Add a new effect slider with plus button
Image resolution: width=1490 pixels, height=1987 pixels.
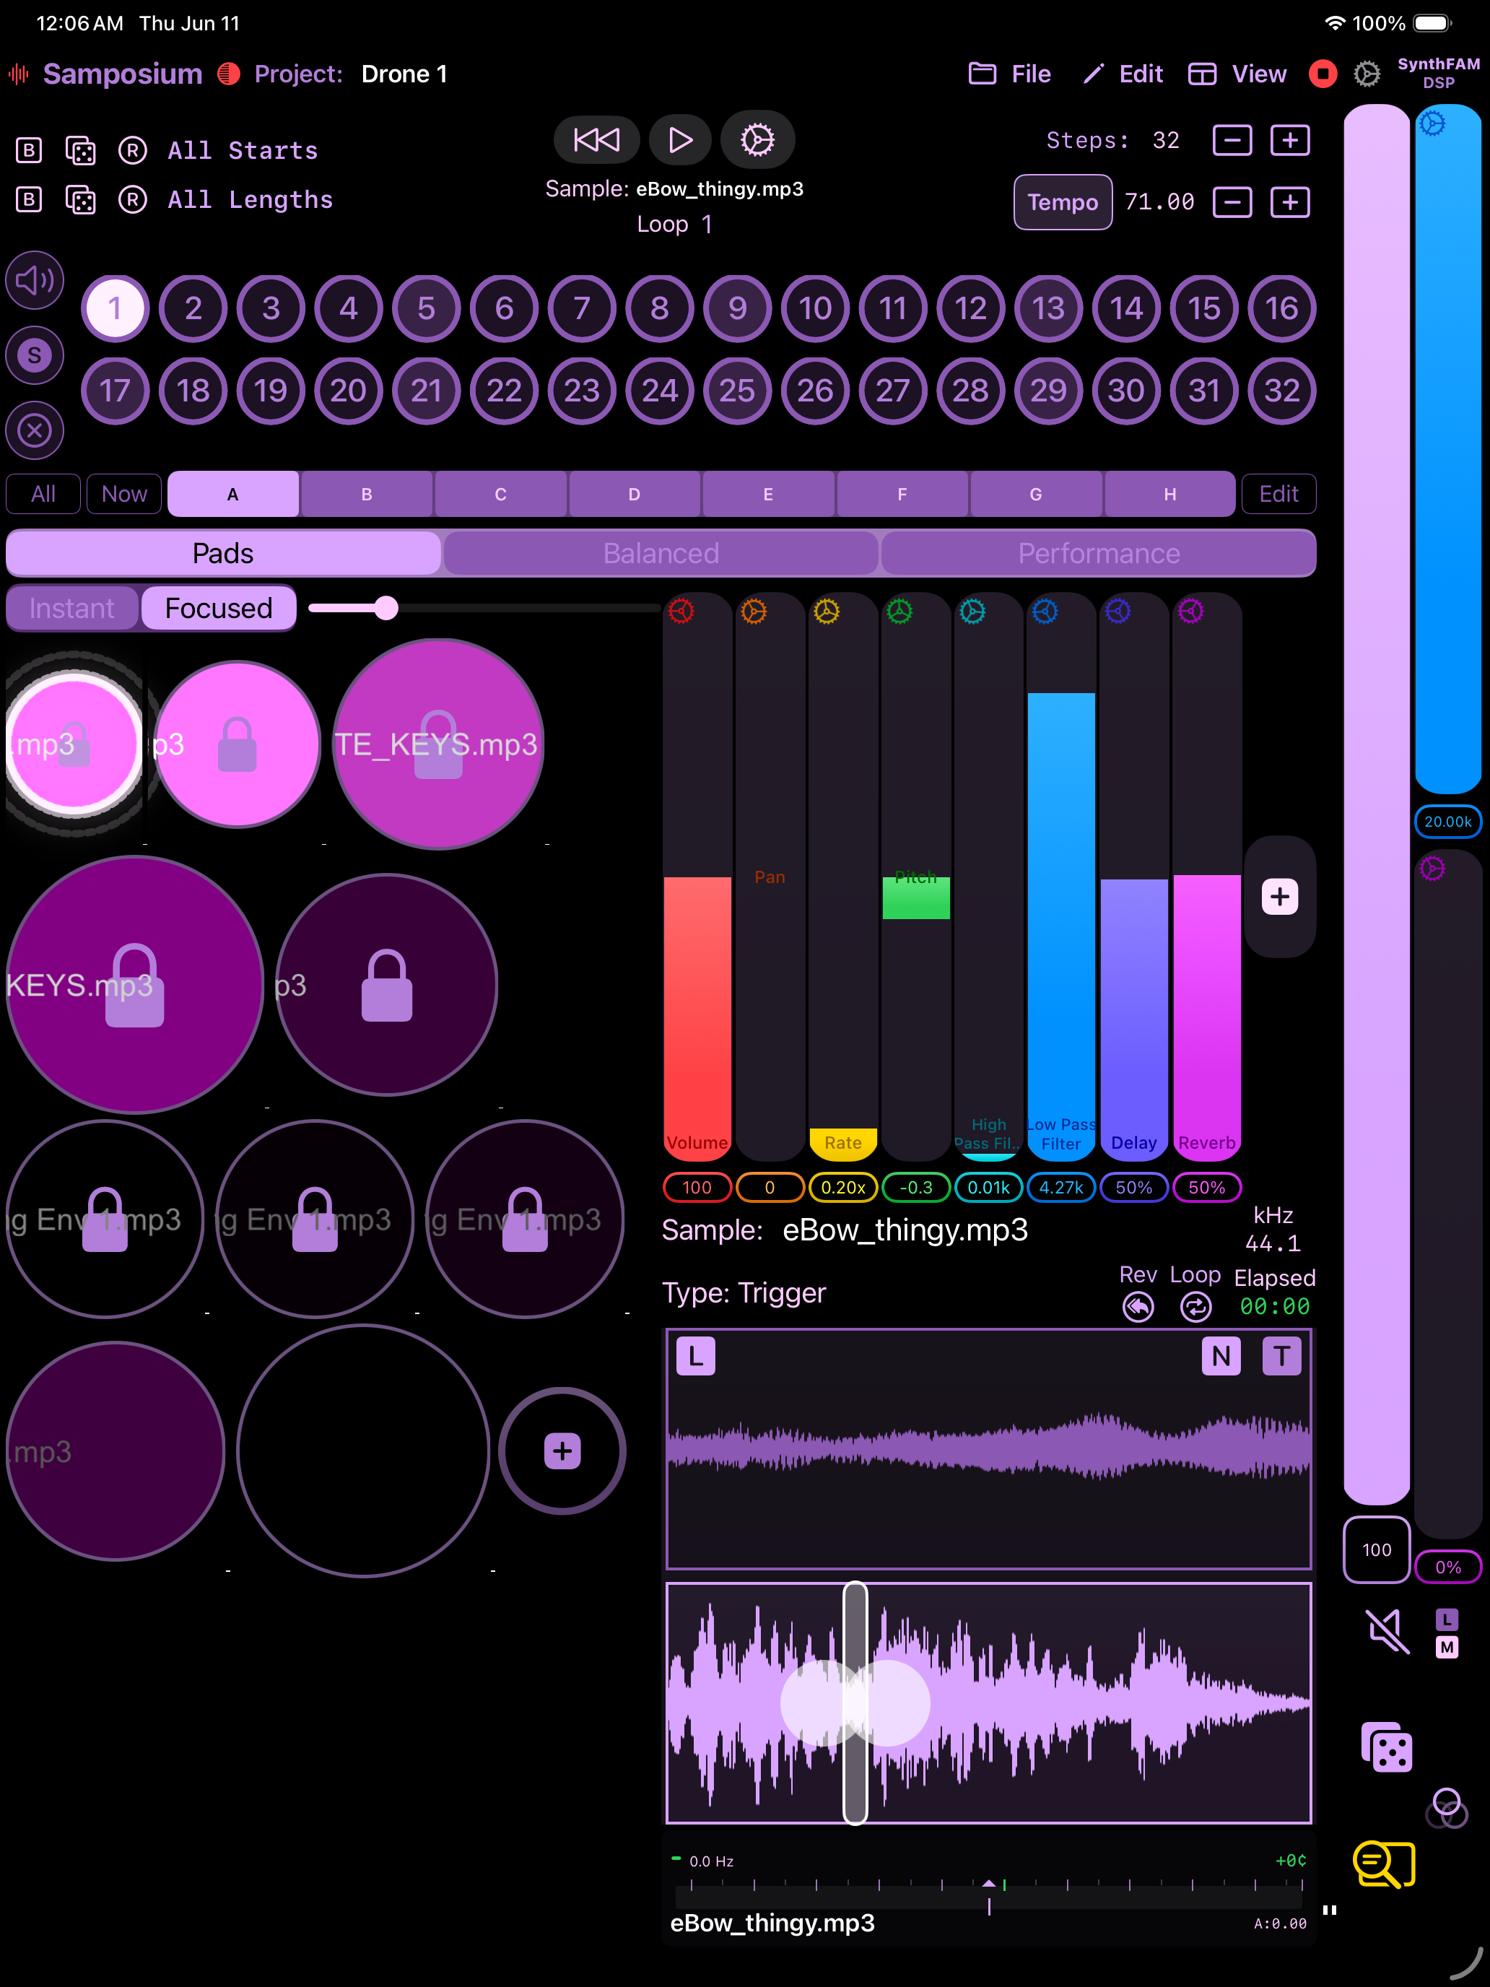(1280, 897)
